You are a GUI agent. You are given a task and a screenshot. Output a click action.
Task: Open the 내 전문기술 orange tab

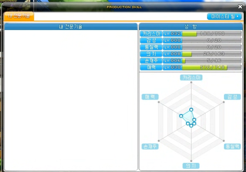pos(19,16)
